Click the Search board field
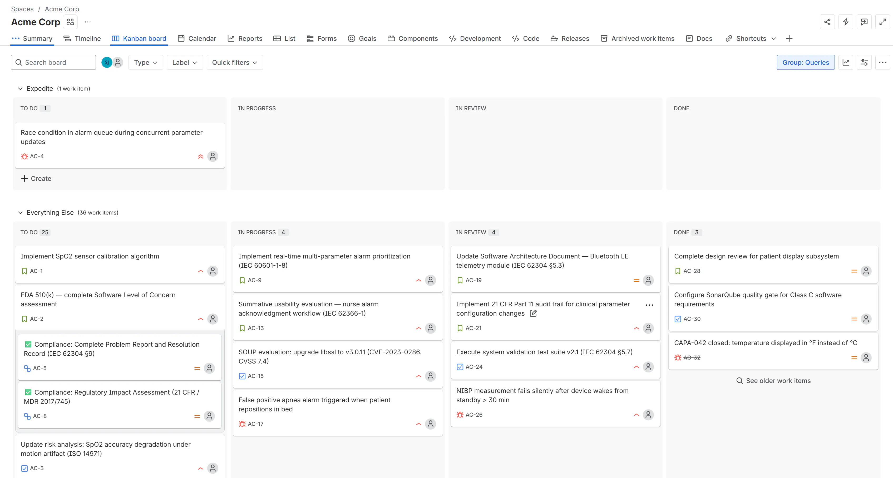 tap(53, 62)
